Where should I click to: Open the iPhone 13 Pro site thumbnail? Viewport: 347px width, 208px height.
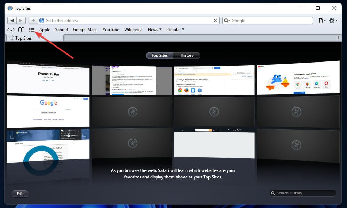(x=48, y=78)
